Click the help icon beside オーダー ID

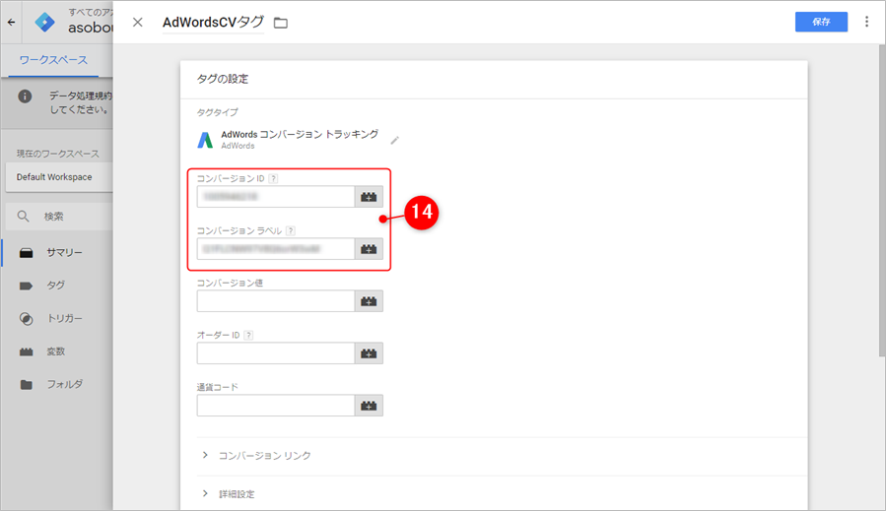[248, 335]
